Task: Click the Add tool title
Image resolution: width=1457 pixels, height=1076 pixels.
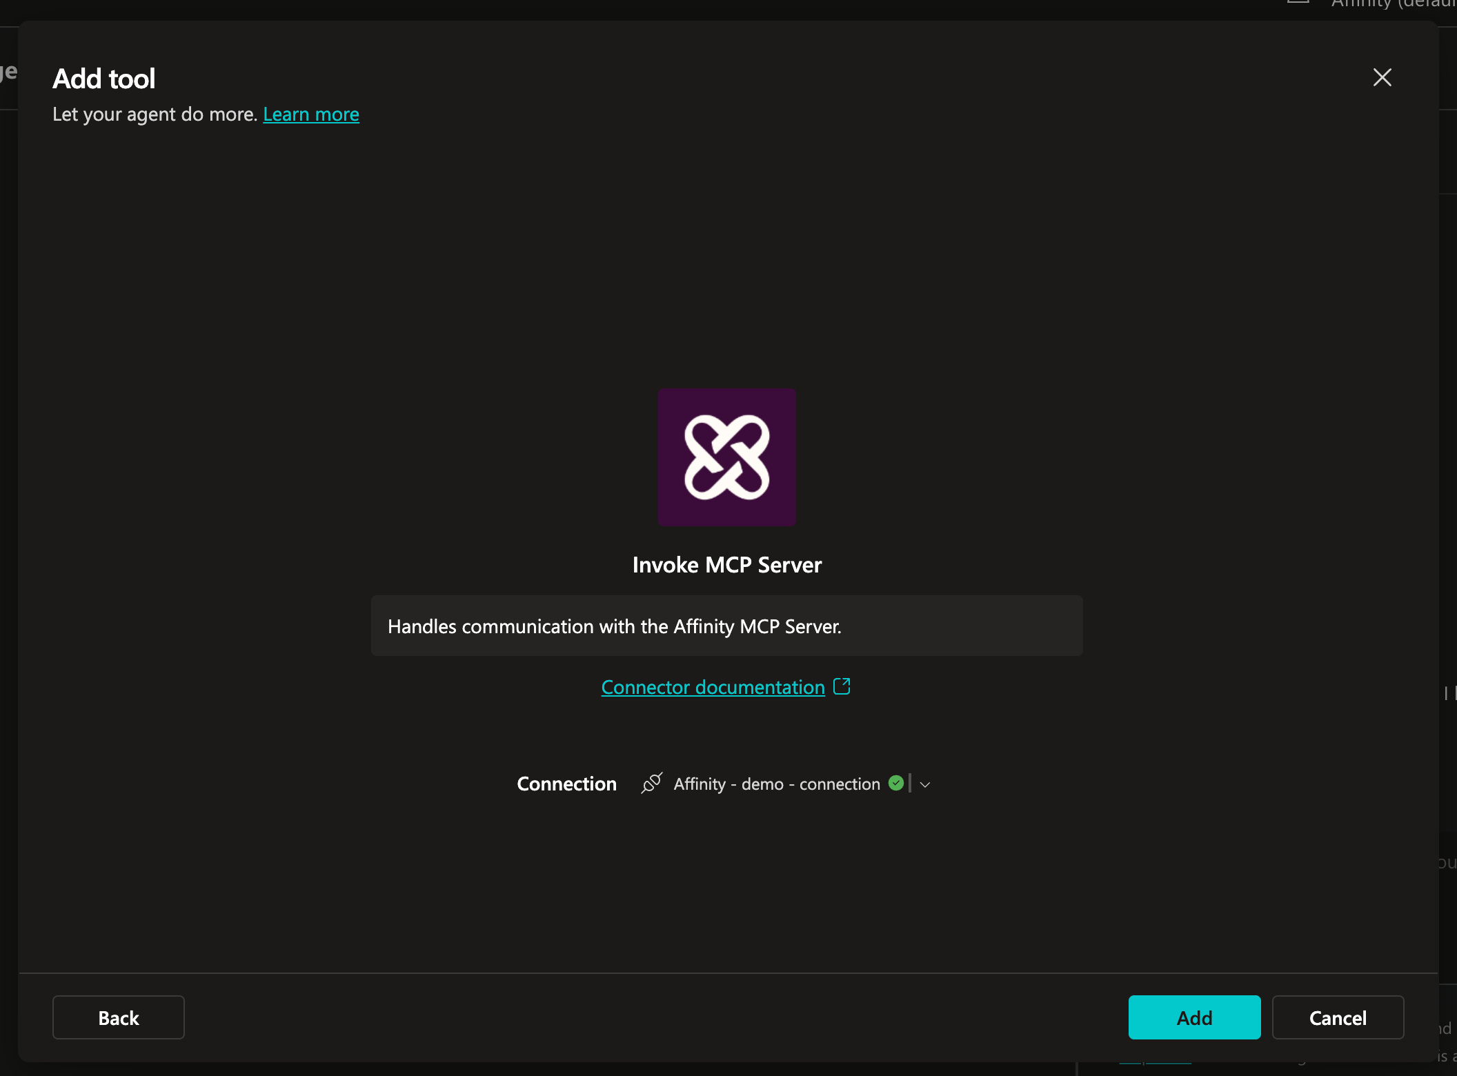Action: pyautogui.click(x=104, y=79)
